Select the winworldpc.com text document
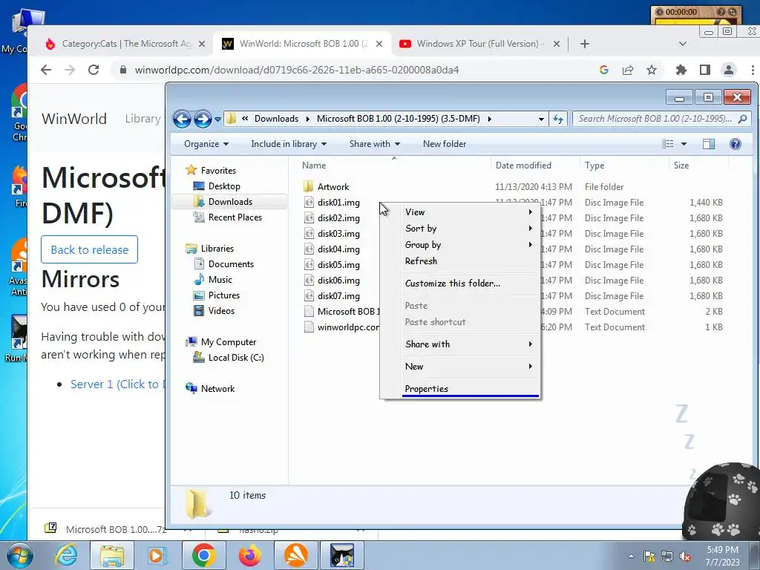Viewport: 760px width, 570px height. (x=341, y=327)
